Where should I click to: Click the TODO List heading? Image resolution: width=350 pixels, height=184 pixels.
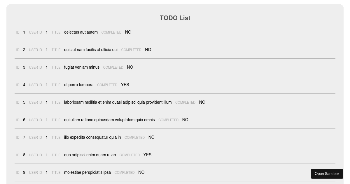(x=175, y=18)
